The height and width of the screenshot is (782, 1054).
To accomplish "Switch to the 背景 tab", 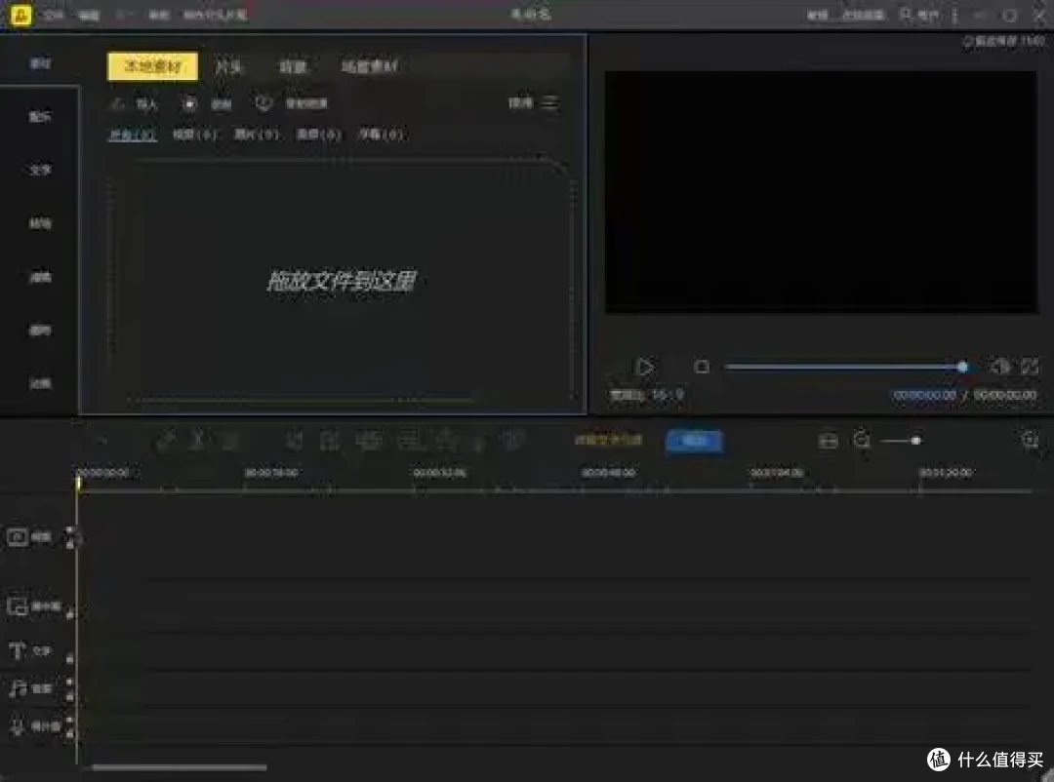I will [293, 66].
